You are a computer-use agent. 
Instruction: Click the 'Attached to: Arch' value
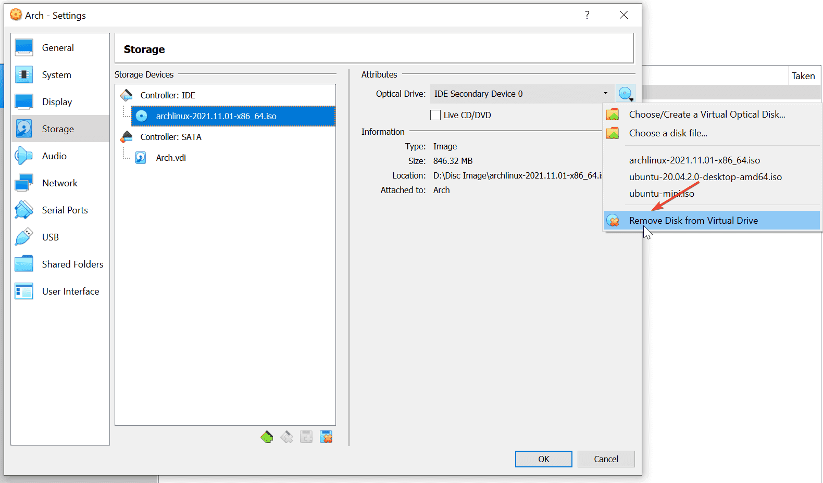441,190
